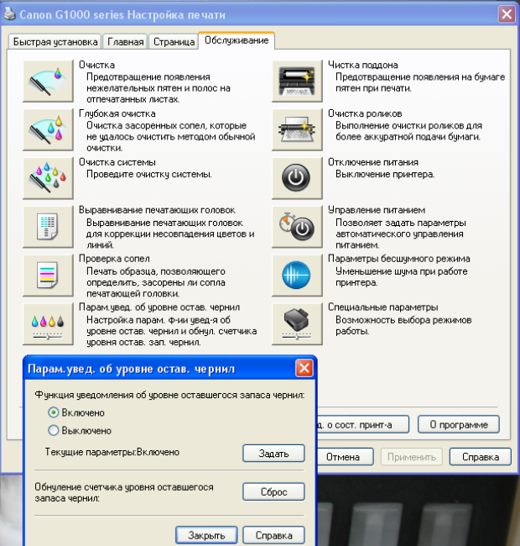The width and height of the screenshot is (520, 546).
Task: Select the Обслуживание tab
Action: pyautogui.click(x=237, y=40)
